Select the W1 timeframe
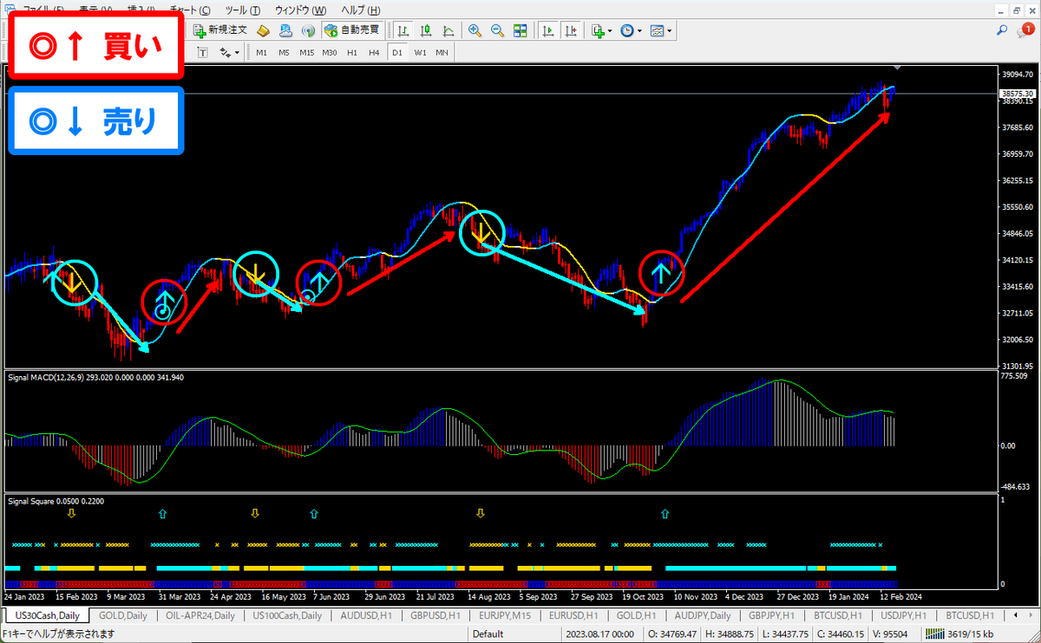Image resolution: width=1041 pixels, height=643 pixels. tap(420, 53)
